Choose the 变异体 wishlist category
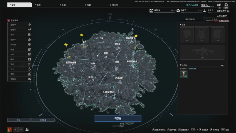This screenshot has width=236, height=133. point(19,79)
